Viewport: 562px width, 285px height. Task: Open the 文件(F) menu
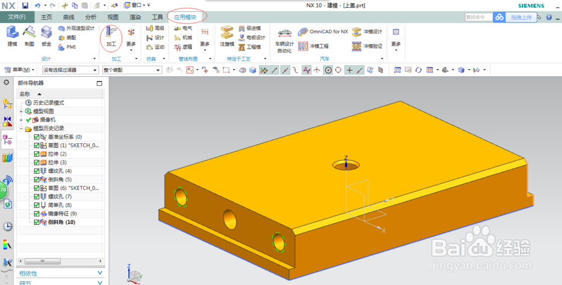click(17, 17)
